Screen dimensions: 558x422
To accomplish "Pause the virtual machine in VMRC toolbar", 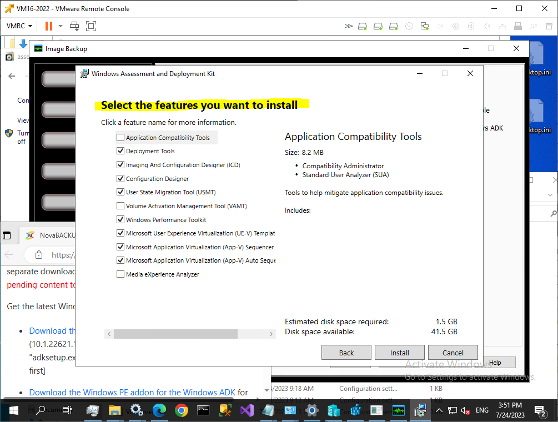I will pyautogui.click(x=49, y=26).
